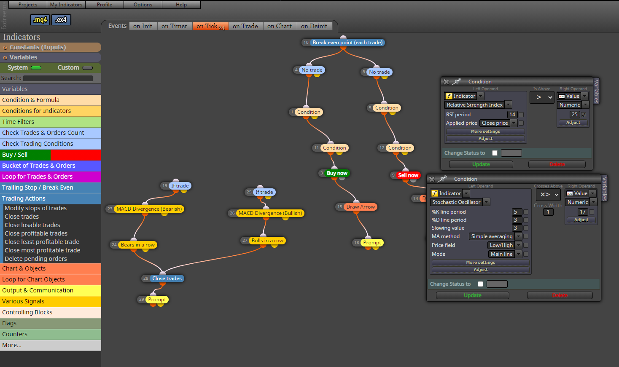Tick the Slowing value checkbox
Screen dimensions: 619x367
(x=526, y=228)
